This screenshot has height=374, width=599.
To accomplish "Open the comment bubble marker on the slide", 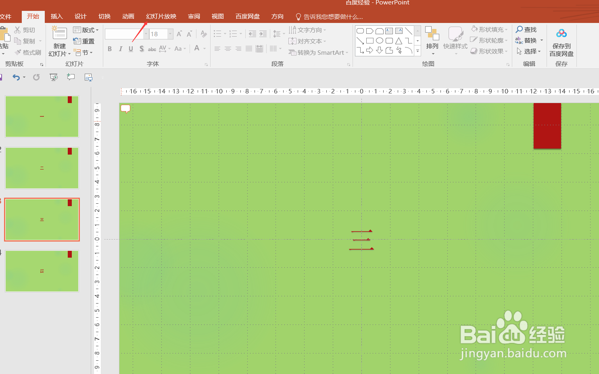I will tap(125, 109).
